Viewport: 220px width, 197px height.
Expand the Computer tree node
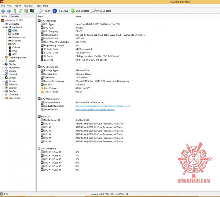point(3,24)
